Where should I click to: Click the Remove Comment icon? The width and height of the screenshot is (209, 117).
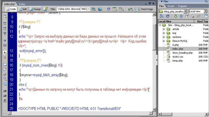[5, 69]
